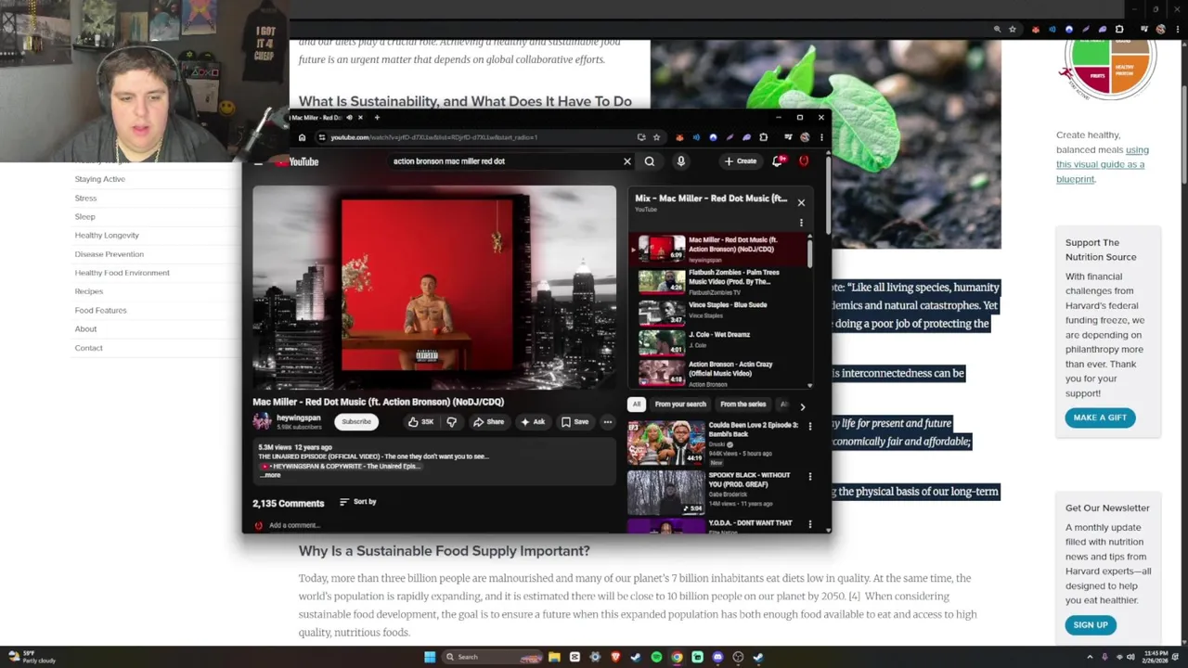The height and width of the screenshot is (668, 1188).
Task: Open Healthy Food Environment sidebar link
Action: point(122,273)
